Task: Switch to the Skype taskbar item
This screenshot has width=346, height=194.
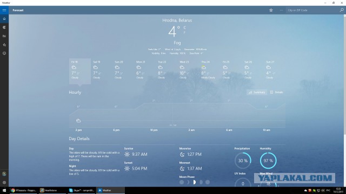Action: 81,190
